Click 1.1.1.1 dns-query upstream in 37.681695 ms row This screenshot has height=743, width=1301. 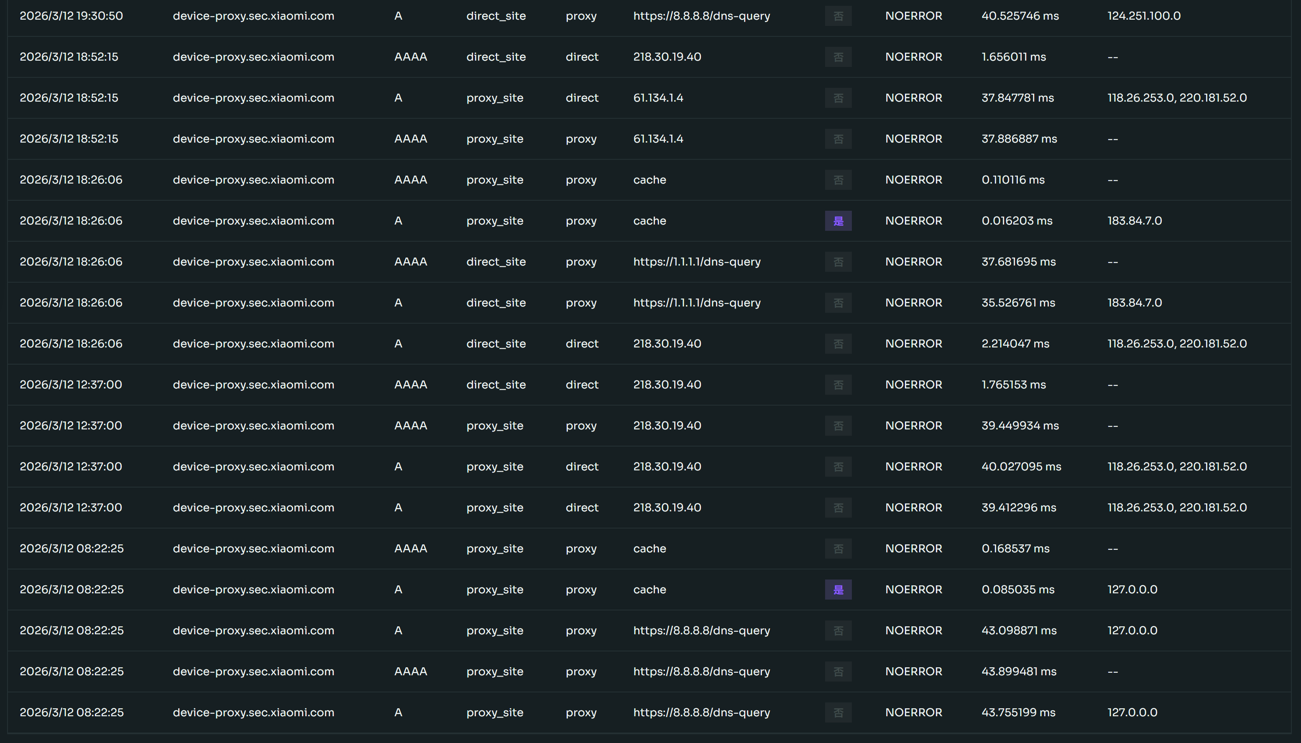[696, 262]
